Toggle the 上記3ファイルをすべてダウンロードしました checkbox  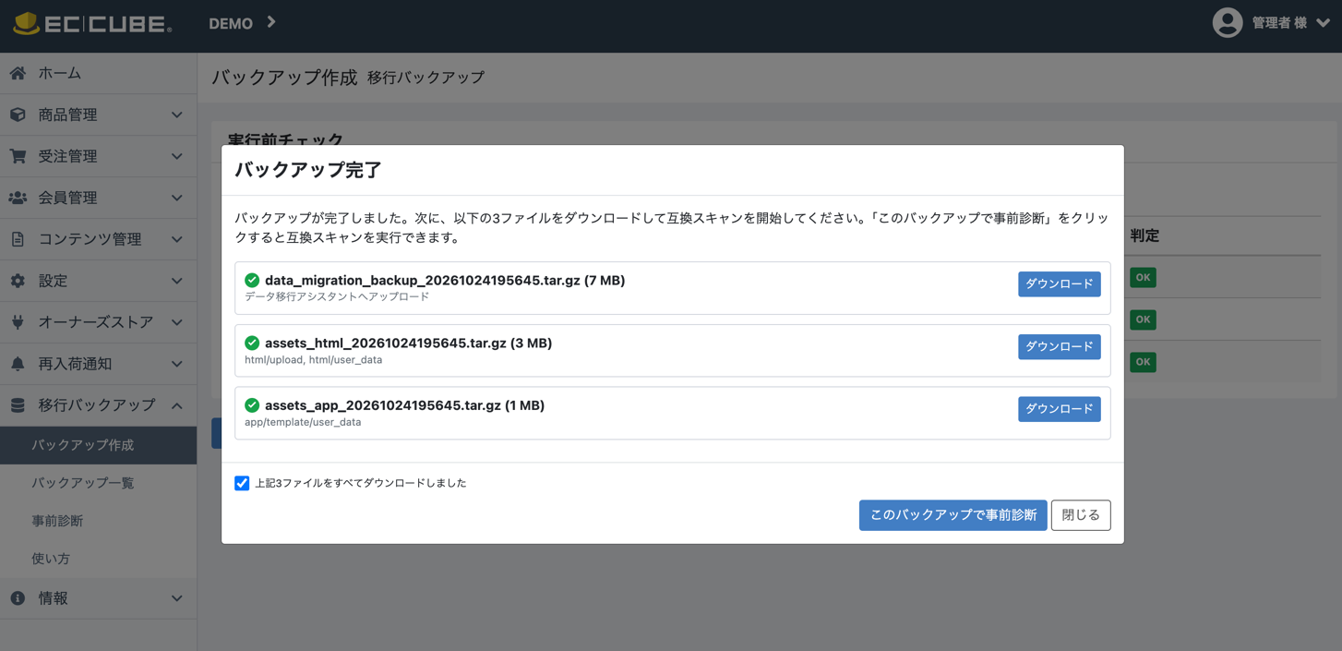pyautogui.click(x=242, y=483)
